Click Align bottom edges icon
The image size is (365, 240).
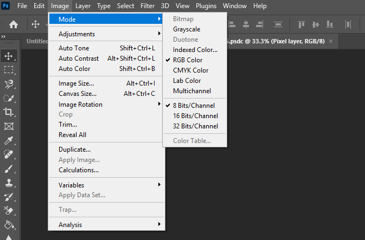(x=330, y=24)
